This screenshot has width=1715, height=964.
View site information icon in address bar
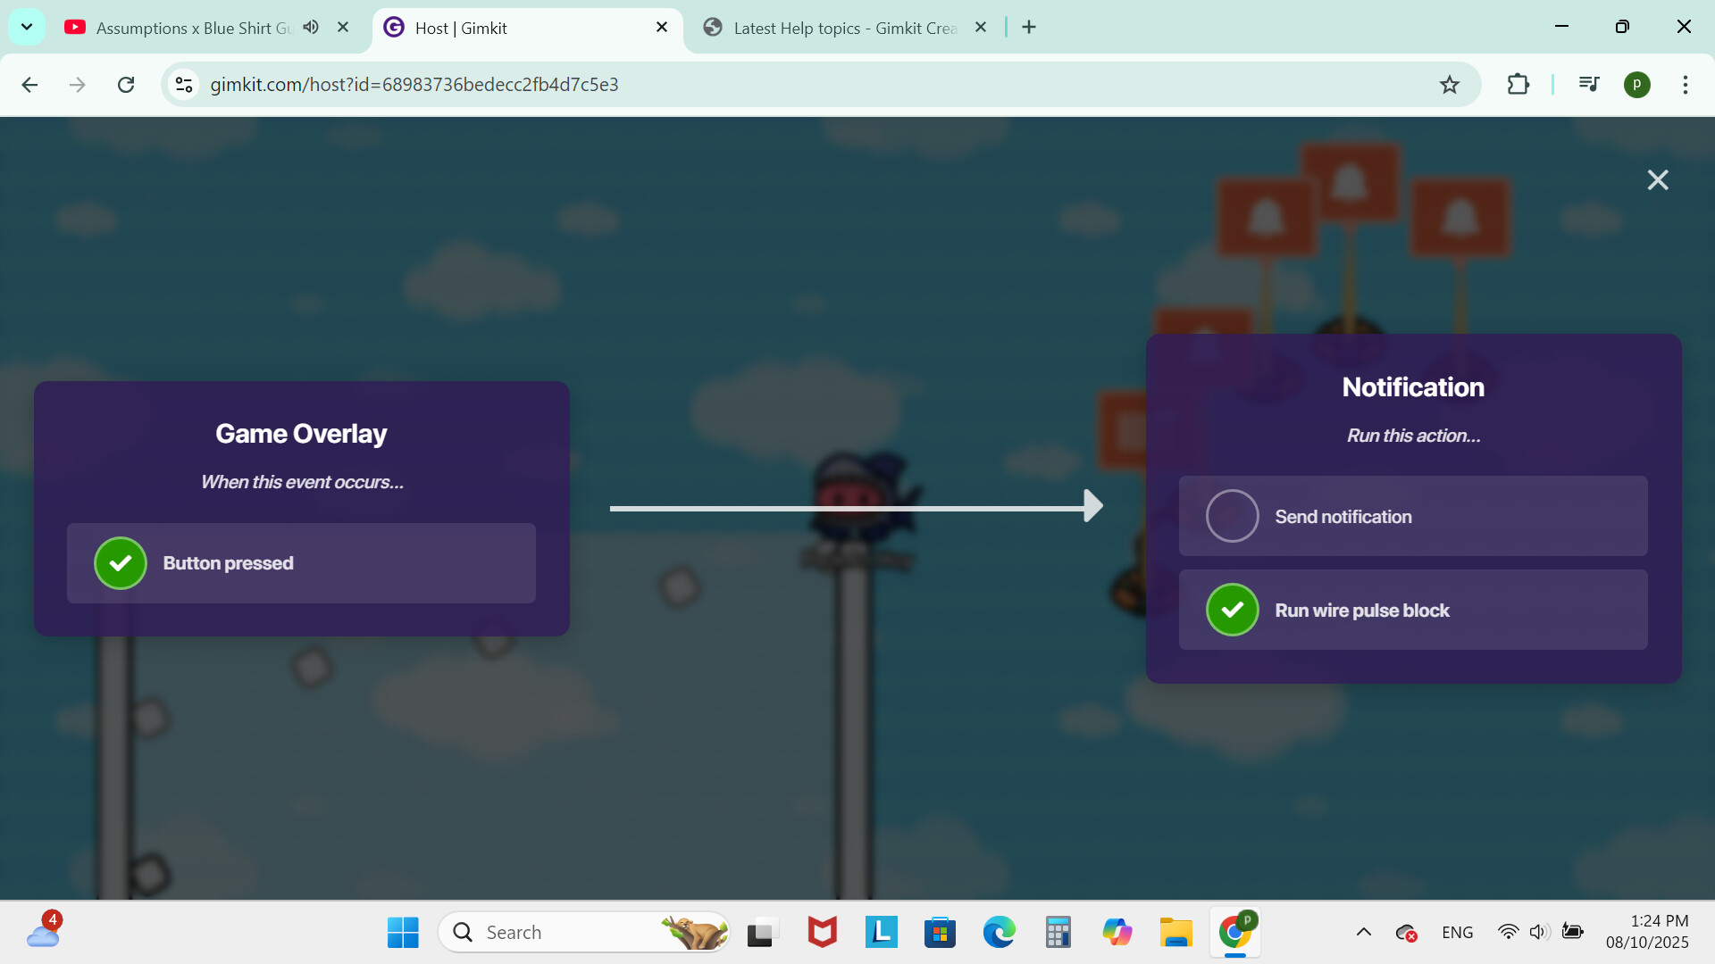tap(184, 85)
